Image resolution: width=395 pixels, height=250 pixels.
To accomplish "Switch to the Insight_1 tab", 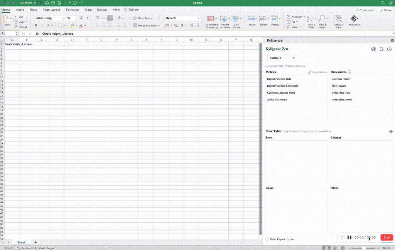I will [275, 58].
